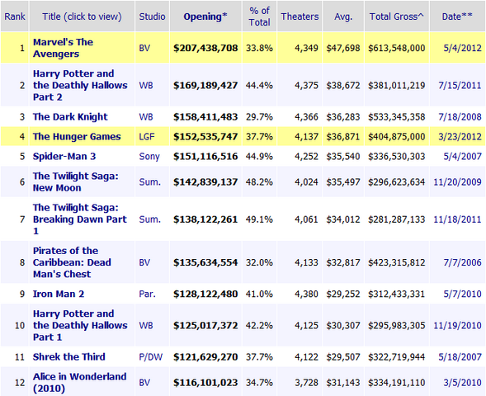Open Harry Potter Deathly Hallows Part 2 link
The width and height of the screenshot is (486, 396).
coord(80,85)
